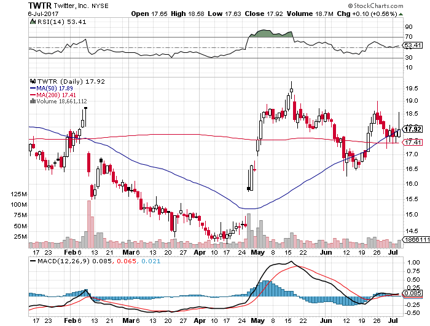Viewport: 430px width, 326px height.
Task: Click the TWTR ticker symbol title
Action: (x=40, y=6)
